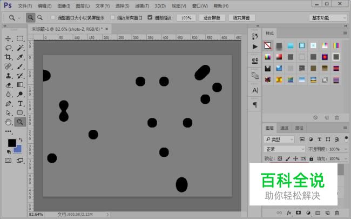This screenshot has width=351, height=219.
Task: Click the add layer mask button
Action: pos(299,213)
